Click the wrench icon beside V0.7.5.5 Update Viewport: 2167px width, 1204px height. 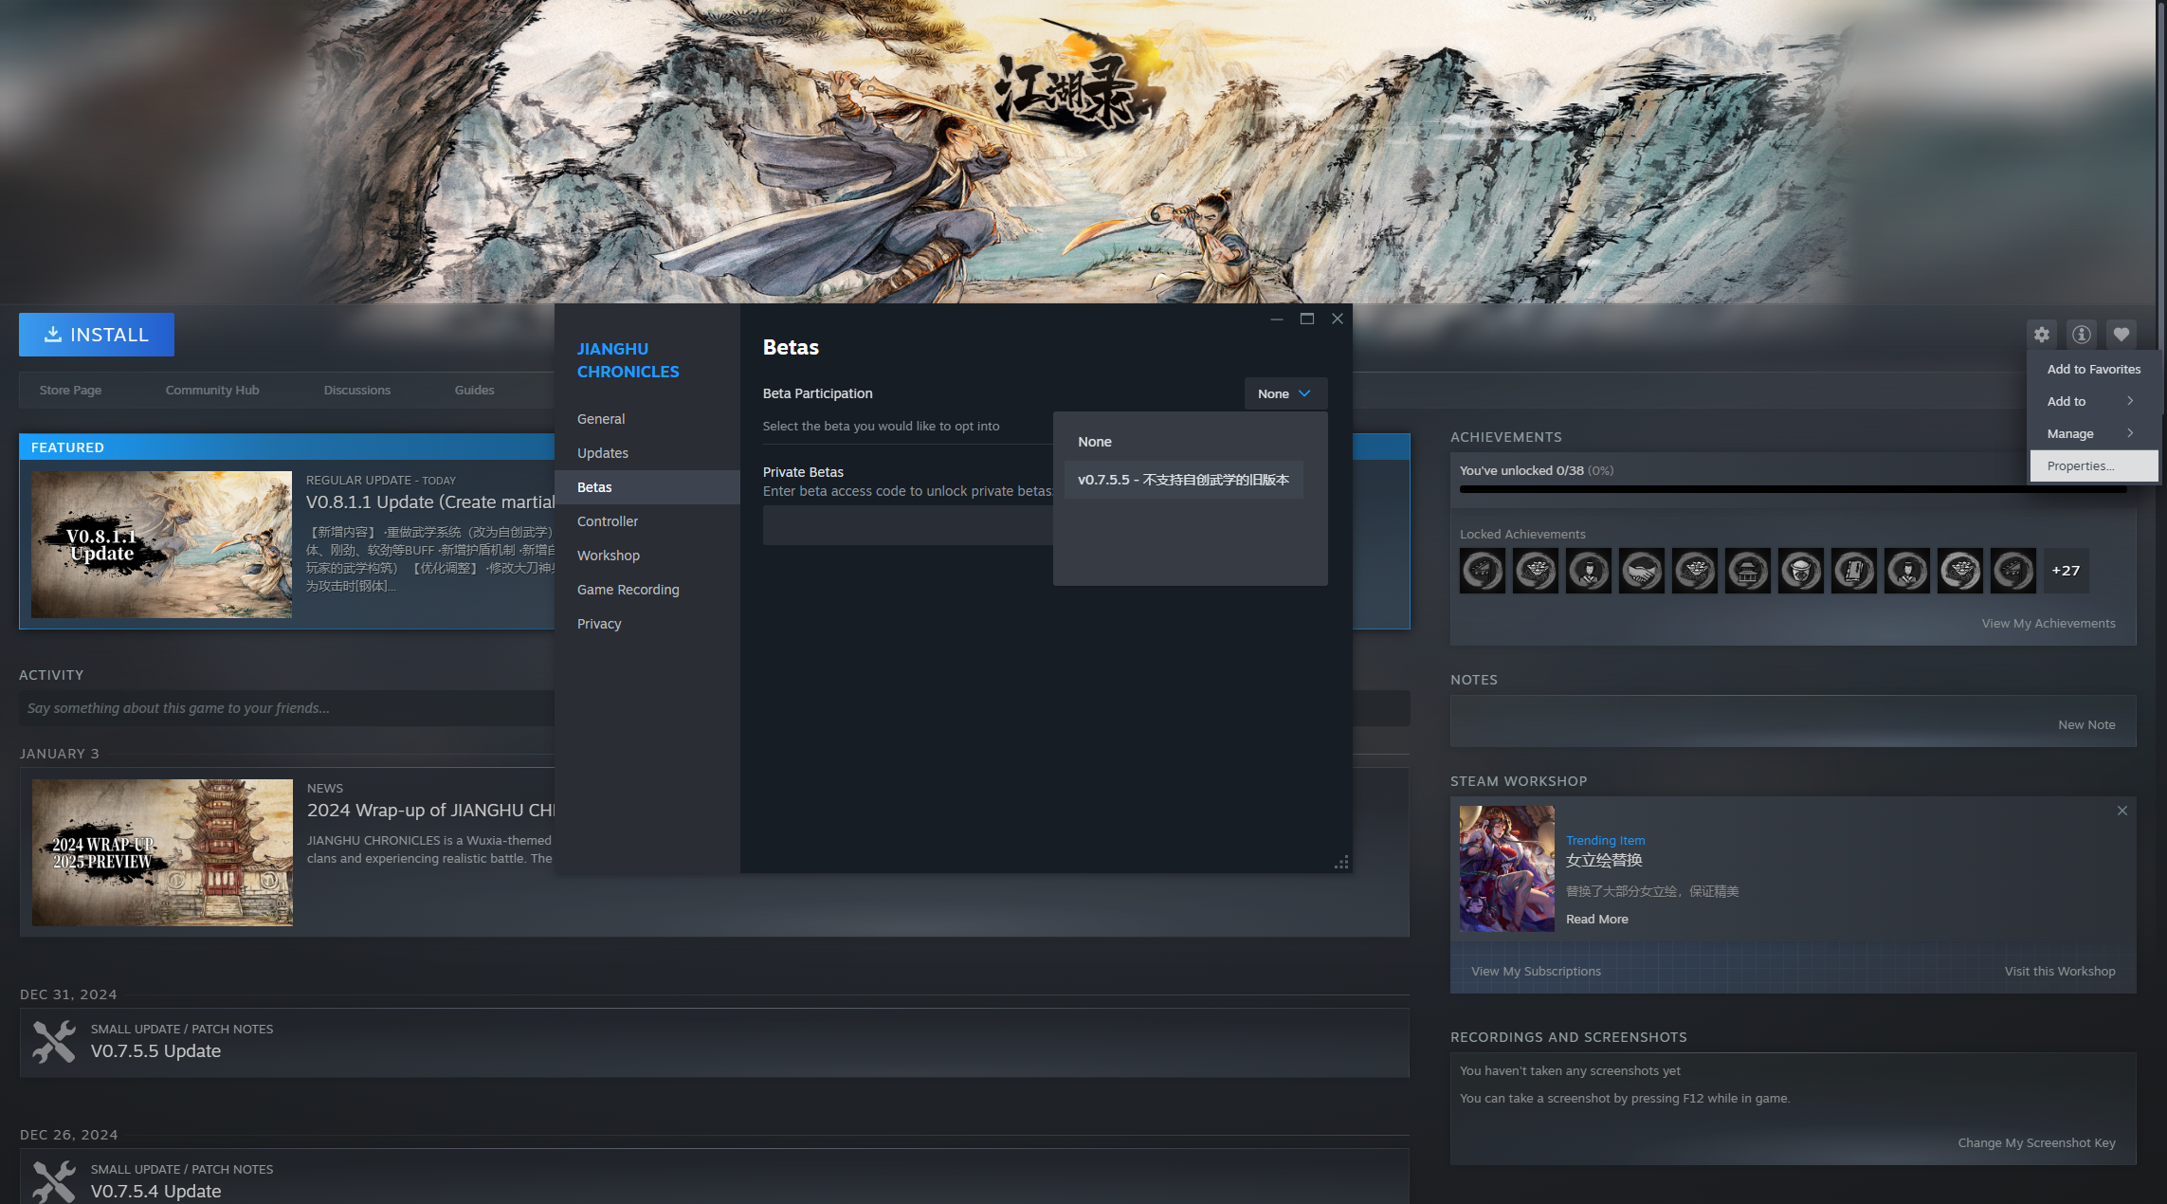[53, 1041]
